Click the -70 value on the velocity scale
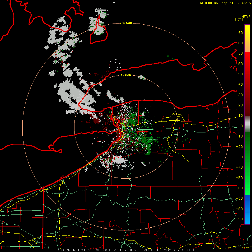The height and width of the screenshot is (252, 252). tap(239, 199)
